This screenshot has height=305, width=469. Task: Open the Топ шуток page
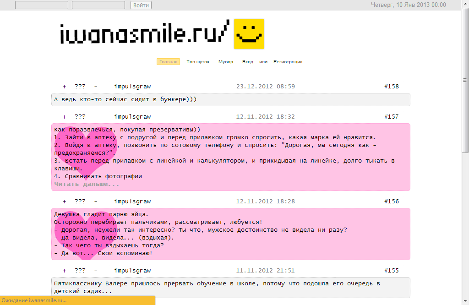pos(198,62)
